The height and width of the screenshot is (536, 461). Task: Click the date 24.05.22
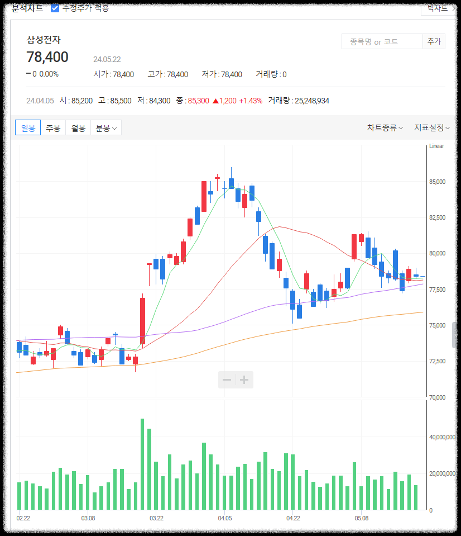tap(107, 59)
